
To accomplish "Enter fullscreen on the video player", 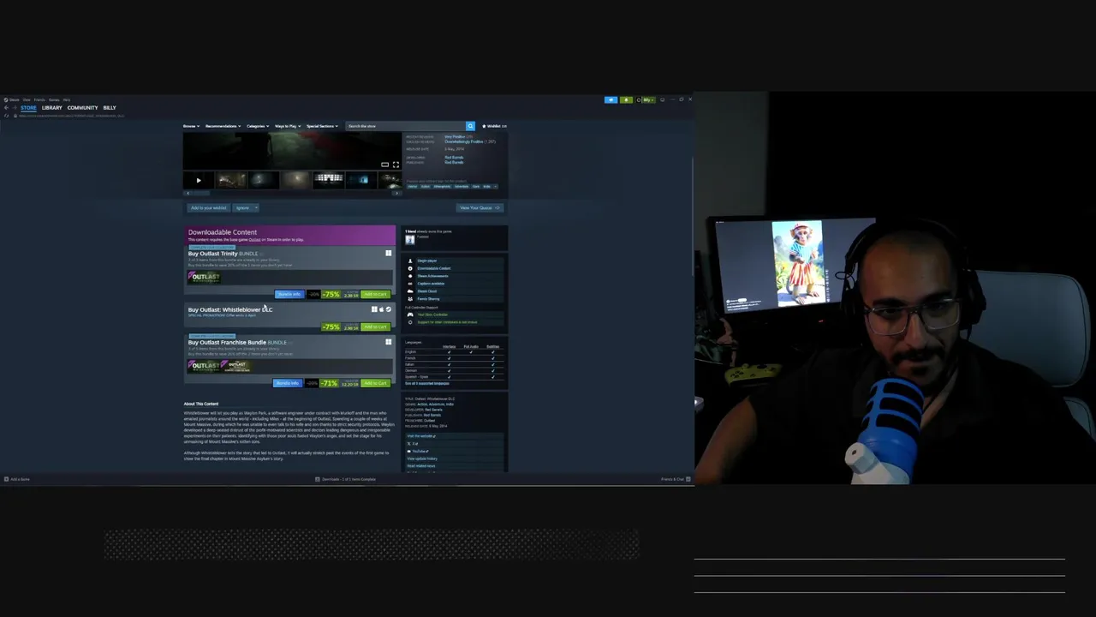I will [396, 165].
